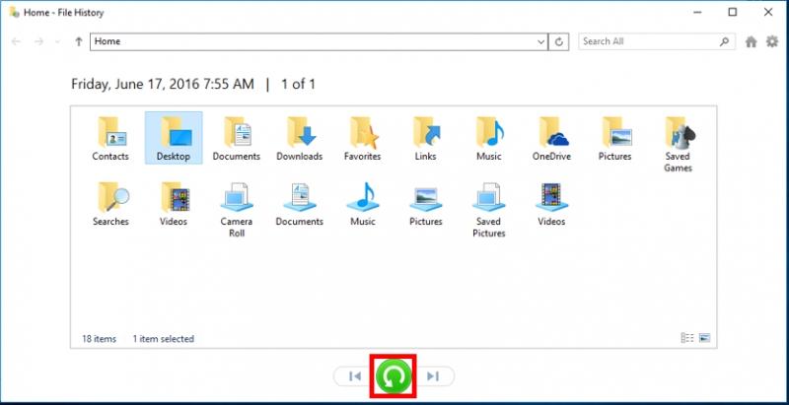Open the Music library icon
The image size is (789, 405).
pyautogui.click(x=362, y=204)
